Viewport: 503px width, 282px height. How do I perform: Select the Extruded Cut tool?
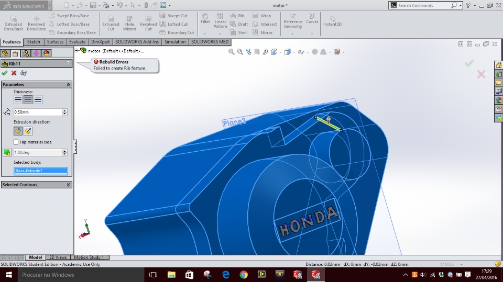[111, 24]
